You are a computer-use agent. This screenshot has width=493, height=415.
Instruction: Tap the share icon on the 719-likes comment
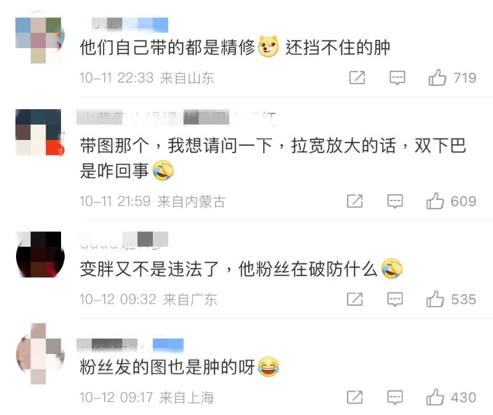pos(357,78)
